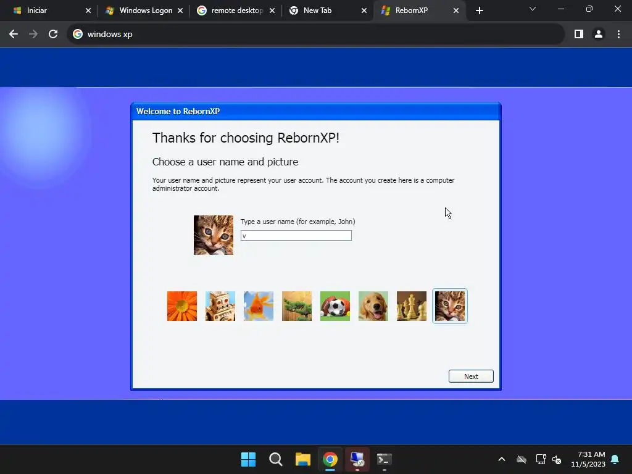Image resolution: width=632 pixels, height=474 pixels.
Task: Go forward in browser history
Action: tap(33, 35)
